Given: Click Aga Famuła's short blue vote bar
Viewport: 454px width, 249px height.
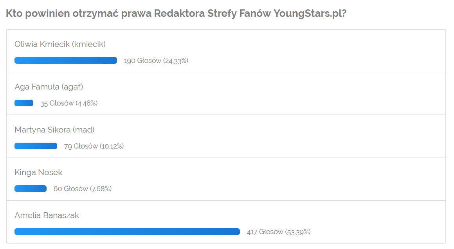Looking at the screenshot, I should click(24, 103).
